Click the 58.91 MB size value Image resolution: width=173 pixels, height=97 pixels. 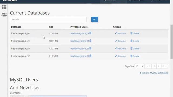[x=54, y=41]
